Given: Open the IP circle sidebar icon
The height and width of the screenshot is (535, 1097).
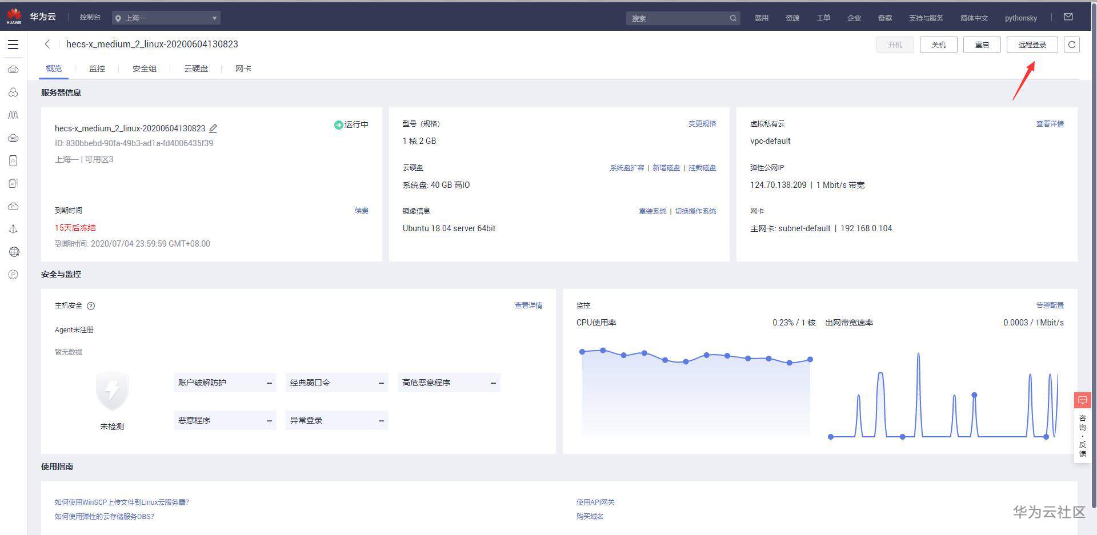Looking at the screenshot, I should [14, 275].
